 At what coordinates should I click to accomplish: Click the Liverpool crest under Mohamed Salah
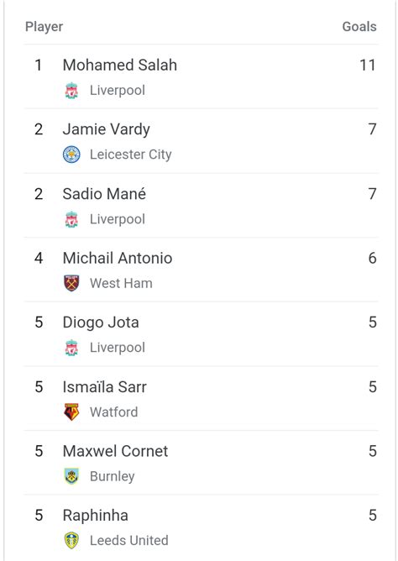[71, 91]
